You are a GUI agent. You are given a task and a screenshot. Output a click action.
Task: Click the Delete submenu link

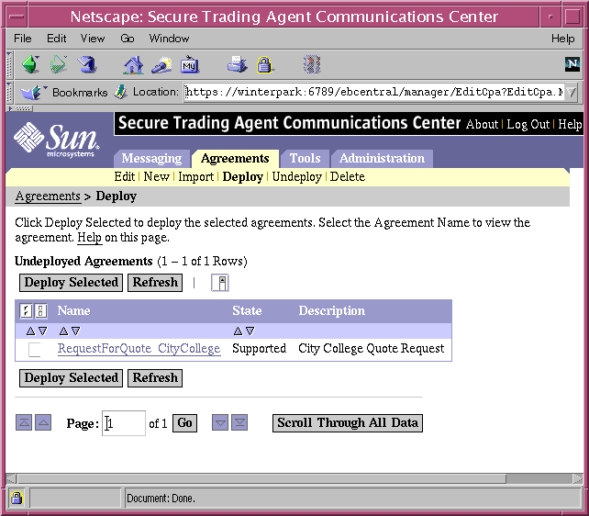click(348, 176)
